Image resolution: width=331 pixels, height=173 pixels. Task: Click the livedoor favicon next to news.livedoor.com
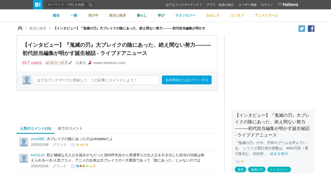[90, 63]
